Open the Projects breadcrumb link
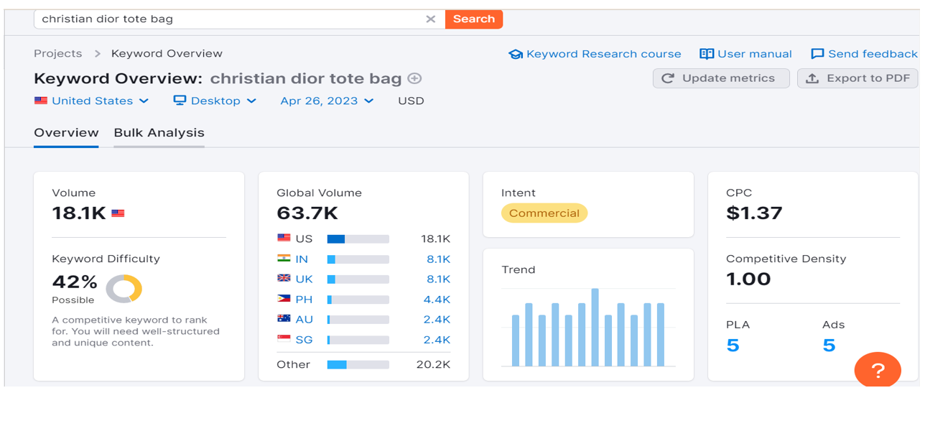 [58, 54]
